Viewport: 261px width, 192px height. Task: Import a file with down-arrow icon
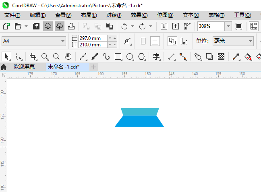coord(164,26)
